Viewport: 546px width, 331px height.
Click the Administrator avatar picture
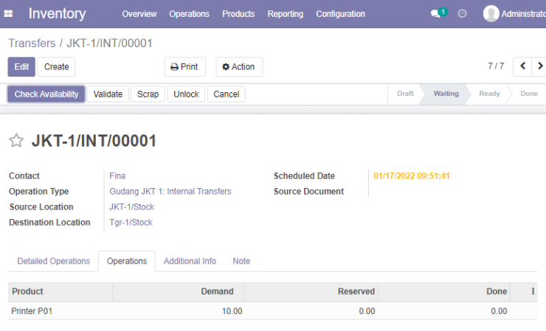[x=491, y=13]
